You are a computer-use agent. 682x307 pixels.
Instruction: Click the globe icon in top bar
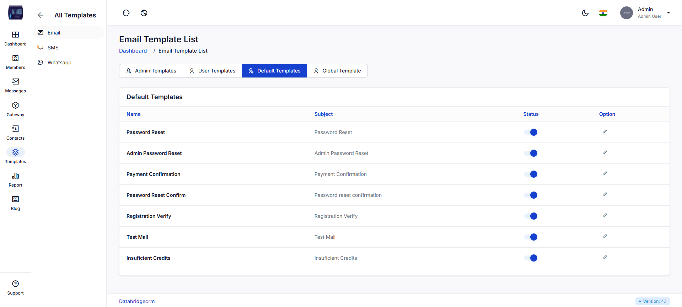coord(144,13)
